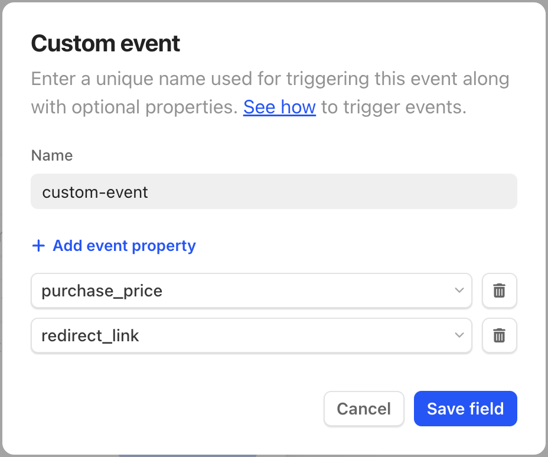548x457 pixels.
Task: Focus the Name input field
Action: pyautogui.click(x=274, y=191)
